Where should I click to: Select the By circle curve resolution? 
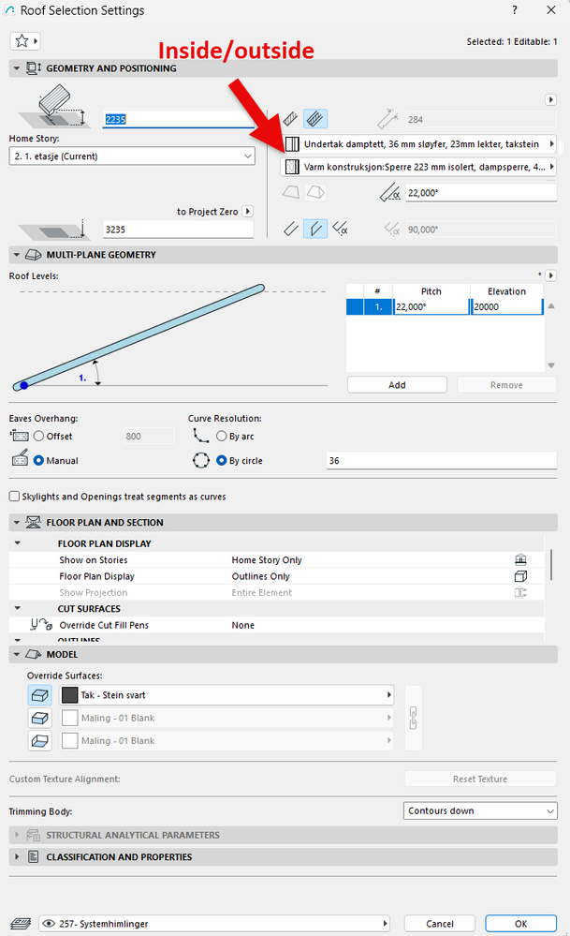click(x=221, y=460)
